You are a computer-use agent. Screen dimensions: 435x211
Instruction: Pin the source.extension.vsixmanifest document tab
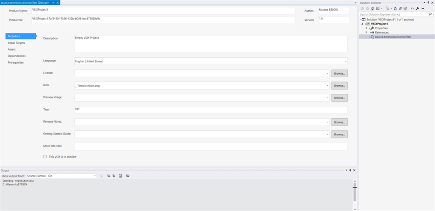tap(53, 2)
